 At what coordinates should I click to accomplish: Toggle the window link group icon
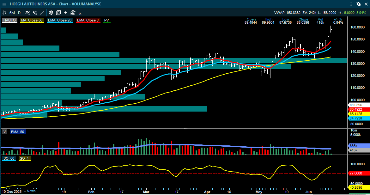tap(359, 4)
